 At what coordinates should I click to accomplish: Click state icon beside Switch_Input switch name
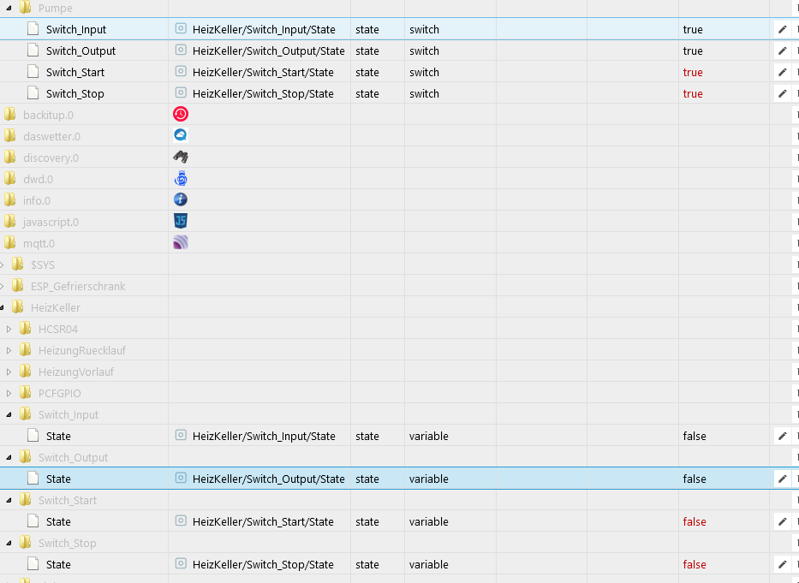point(181,28)
